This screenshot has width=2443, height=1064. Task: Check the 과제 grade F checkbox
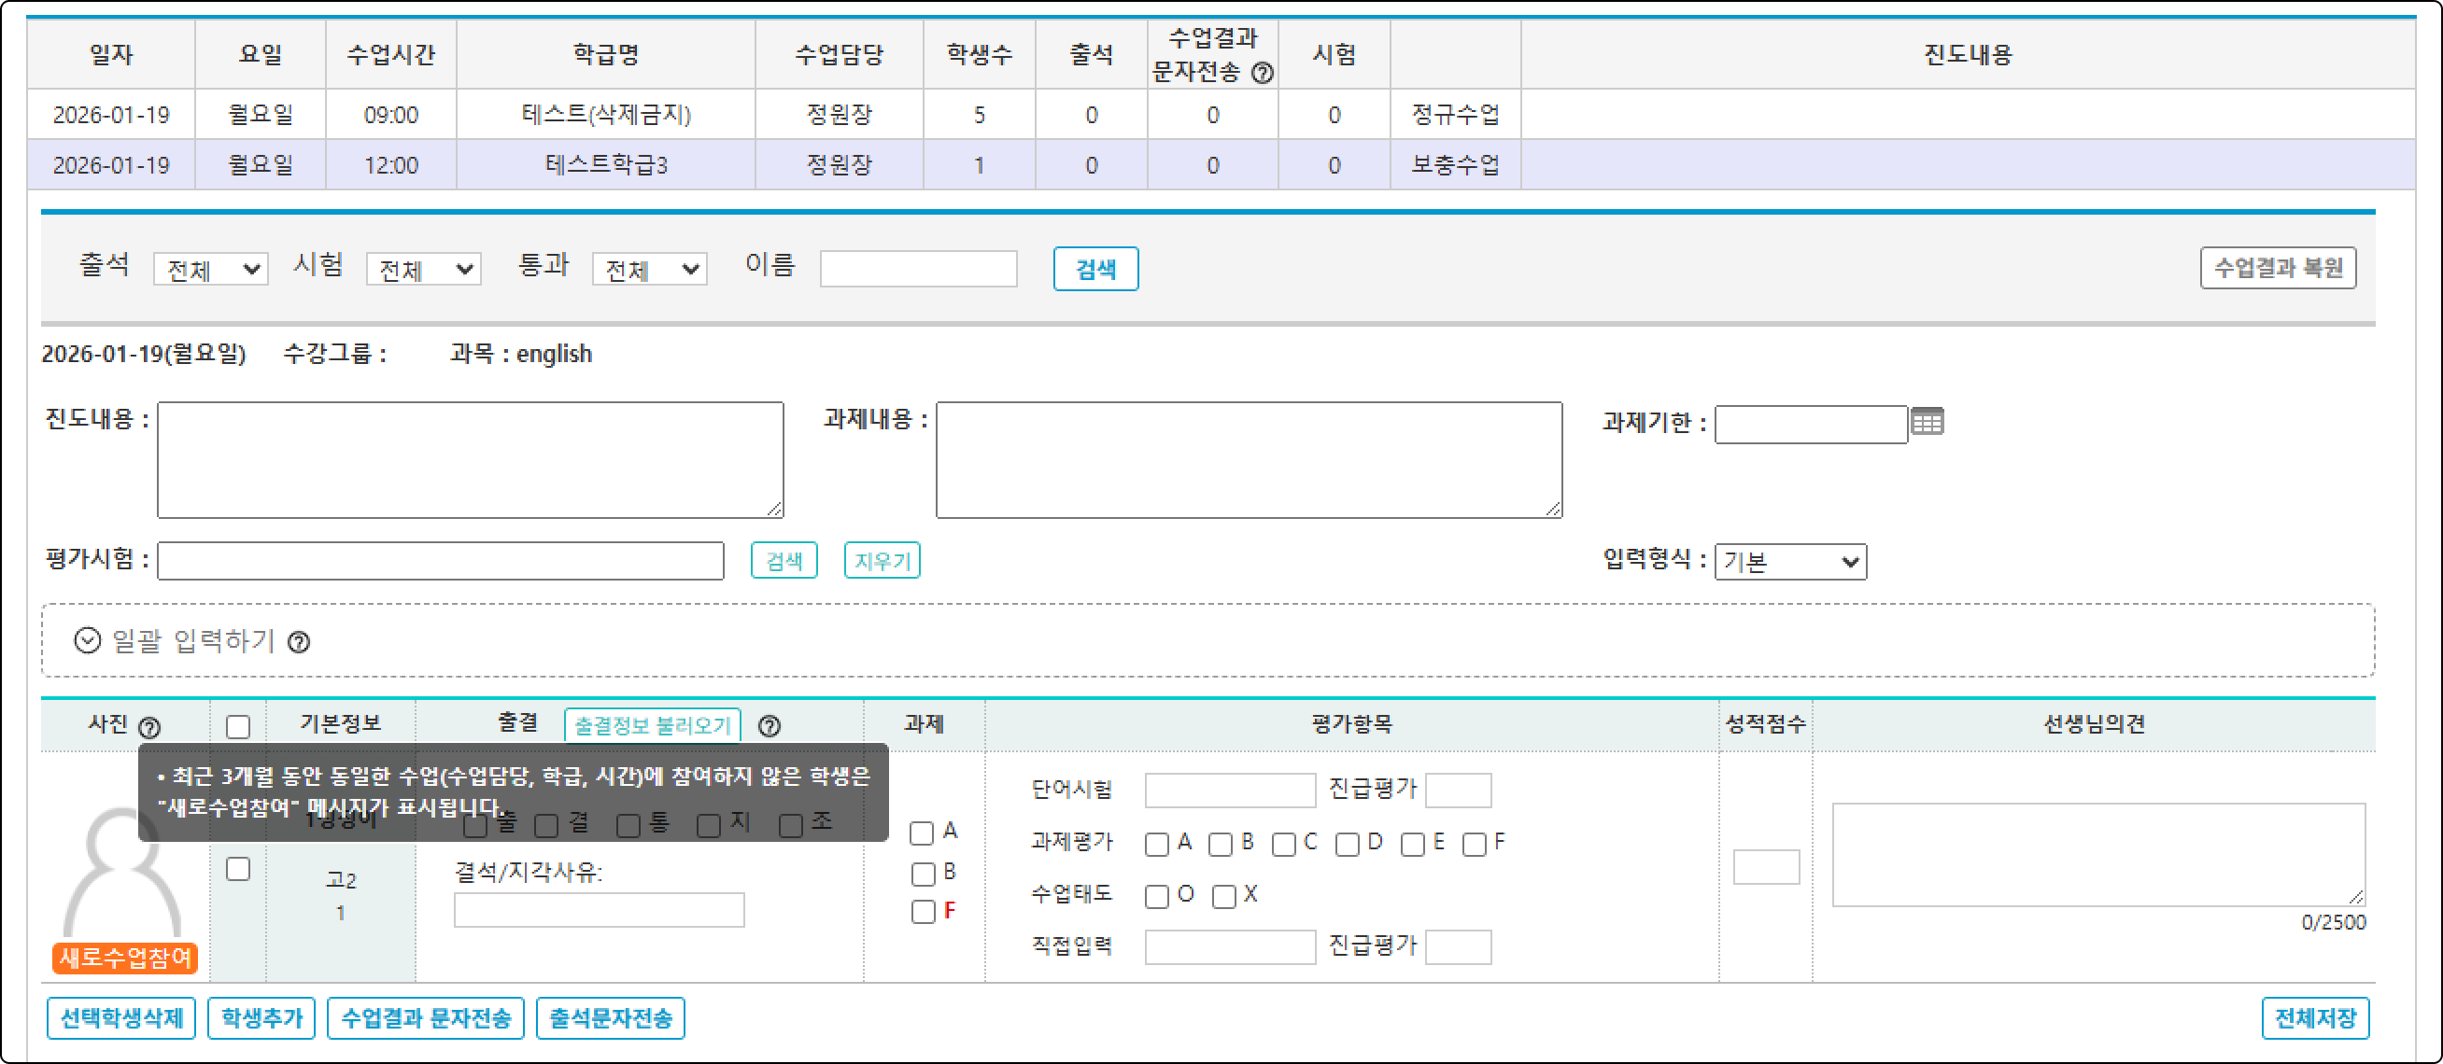[x=922, y=912]
